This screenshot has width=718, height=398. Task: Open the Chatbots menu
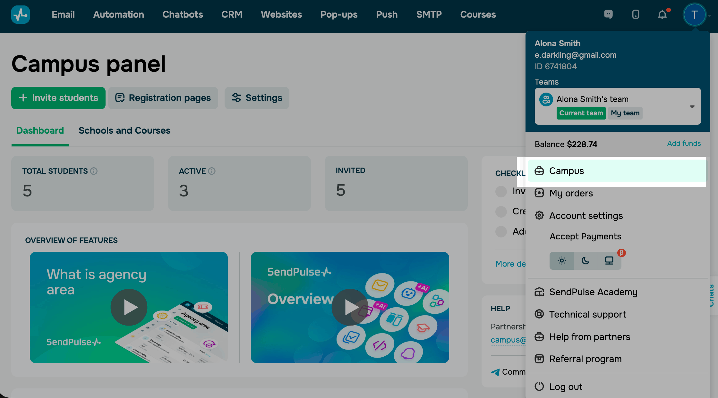click(x=183, y=14)
